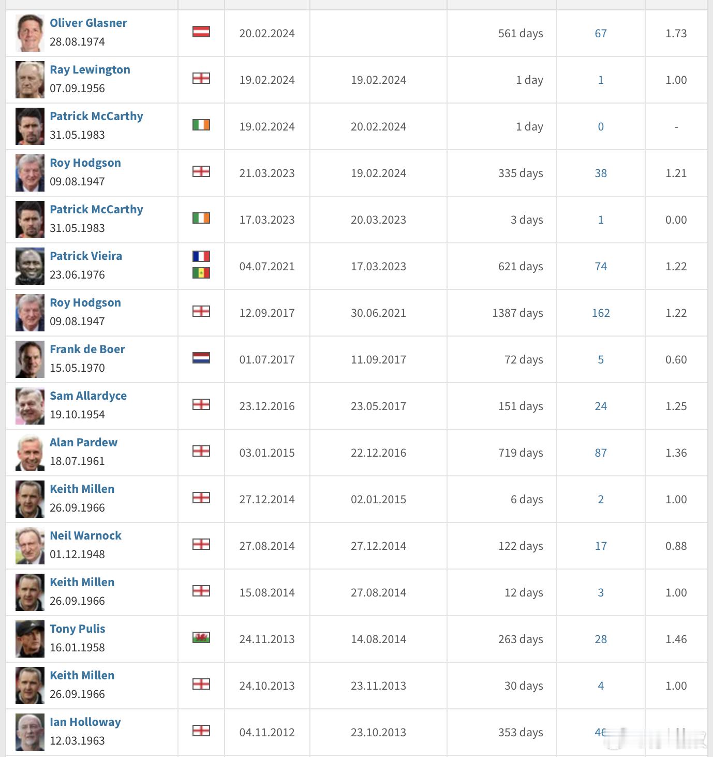713x757 pixels.
Task: Open Sam Allardyce's portrait thumbnail
Action: [x=30, y=406]
